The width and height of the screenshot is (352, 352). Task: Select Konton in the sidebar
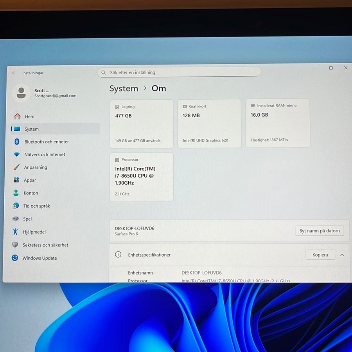[31, 193]
